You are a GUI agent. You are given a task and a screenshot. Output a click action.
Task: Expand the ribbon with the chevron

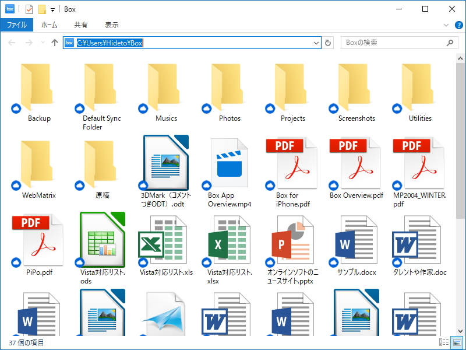click(446, 25)
